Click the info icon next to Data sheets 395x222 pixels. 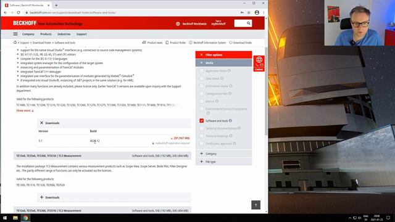(x=222, y=78)
